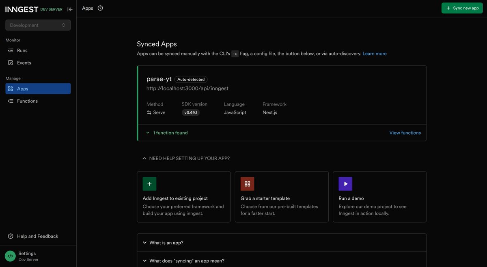The height and width of the screenshot is (267, 487).
Task: Click the Events search icon
Action: click(11, 63)
